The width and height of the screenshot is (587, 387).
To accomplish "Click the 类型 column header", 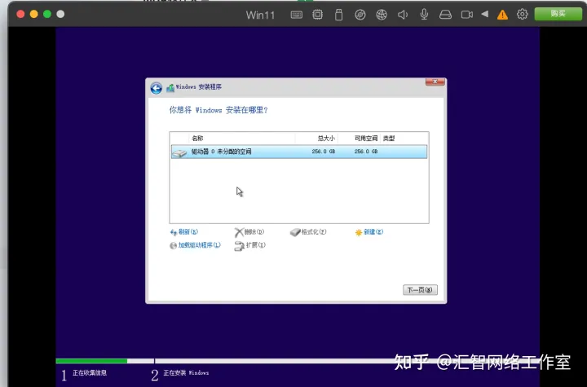I will [x=389, y=139].
